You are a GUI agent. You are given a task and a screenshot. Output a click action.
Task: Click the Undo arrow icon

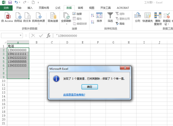(x=16, y=2)
